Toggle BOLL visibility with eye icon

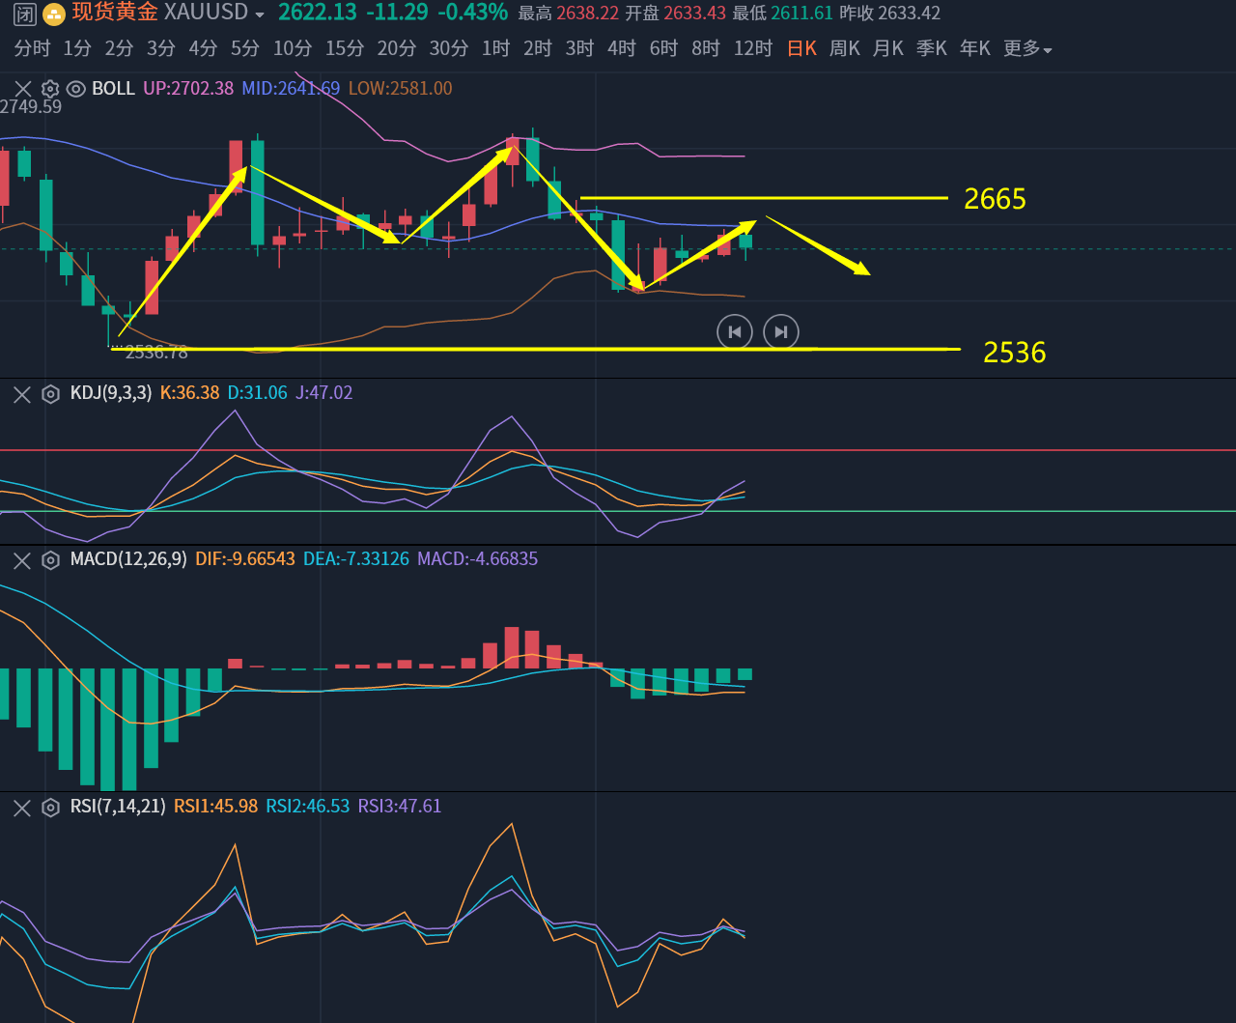pyautogui.click(x=76, y=89)
